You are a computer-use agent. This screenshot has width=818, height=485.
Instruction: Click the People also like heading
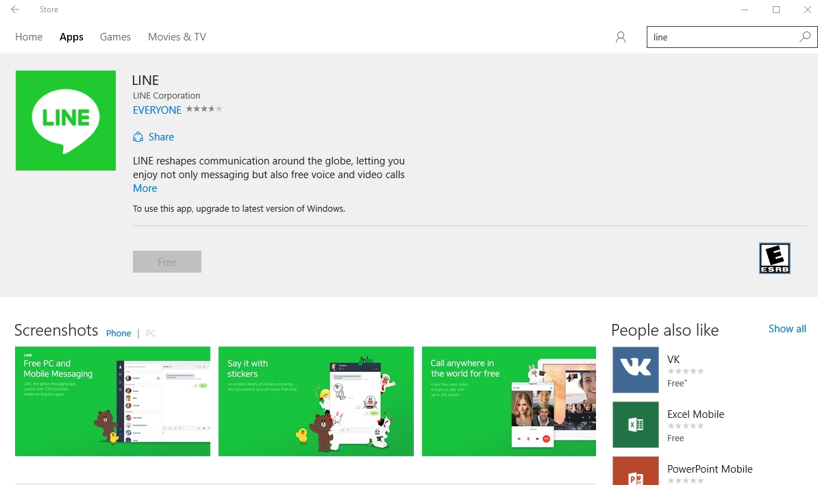(665, 330)
